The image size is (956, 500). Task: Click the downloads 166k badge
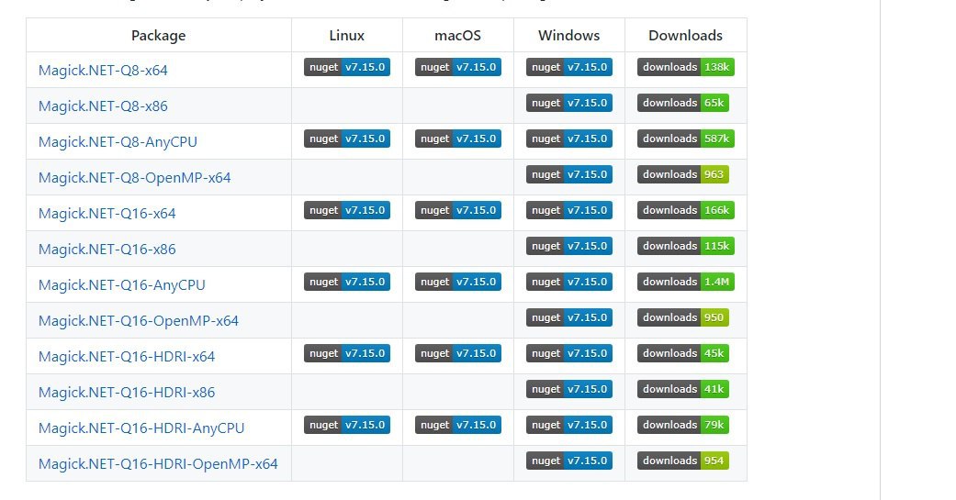pos(686,210)
